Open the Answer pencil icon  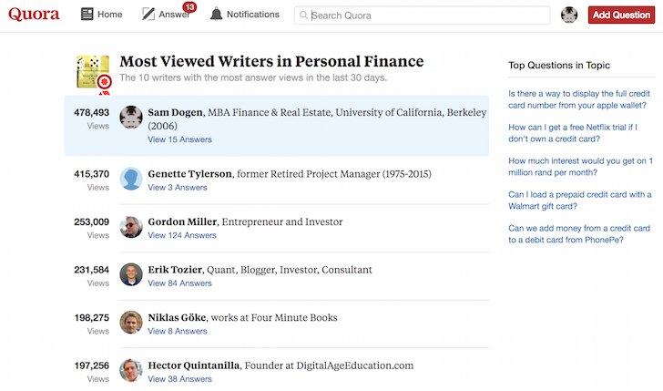148,15
